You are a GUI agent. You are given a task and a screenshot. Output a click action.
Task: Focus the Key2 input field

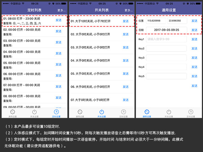click(x=166, y=49)
